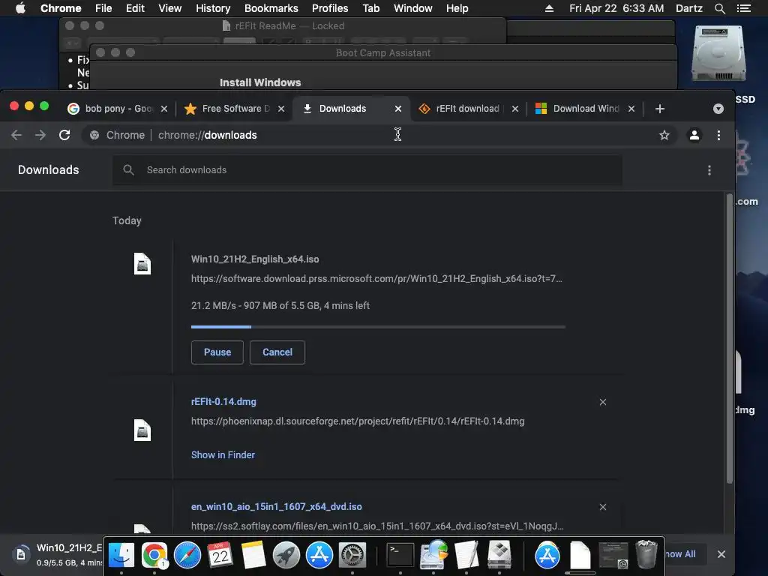Open the Chrome profile avatar menu

coord(694,135)
